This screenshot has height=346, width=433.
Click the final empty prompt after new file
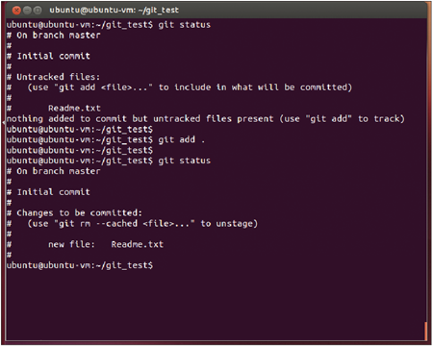pos(80,265)
